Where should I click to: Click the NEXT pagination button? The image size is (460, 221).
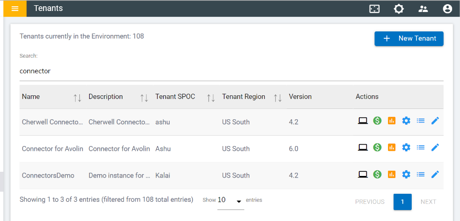428,202
